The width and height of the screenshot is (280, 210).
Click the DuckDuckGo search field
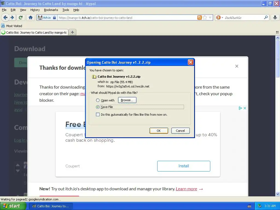(x=243, y=18)
